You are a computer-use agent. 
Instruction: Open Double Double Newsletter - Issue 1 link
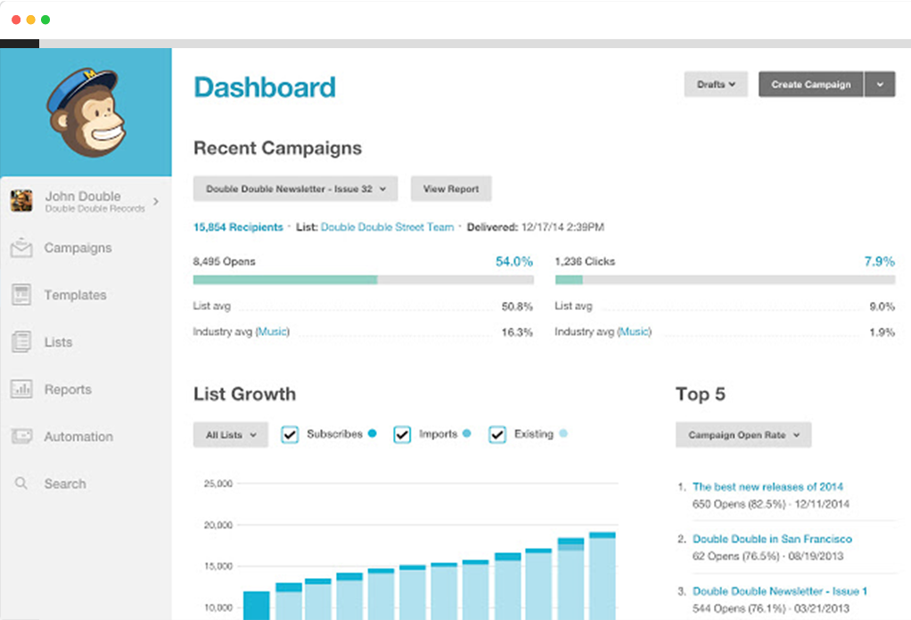[780, 591]
